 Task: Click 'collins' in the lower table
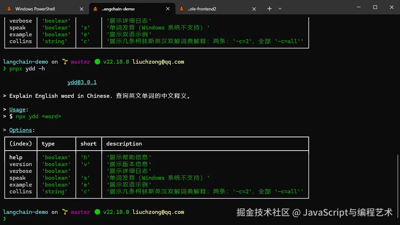click(20, 191)
